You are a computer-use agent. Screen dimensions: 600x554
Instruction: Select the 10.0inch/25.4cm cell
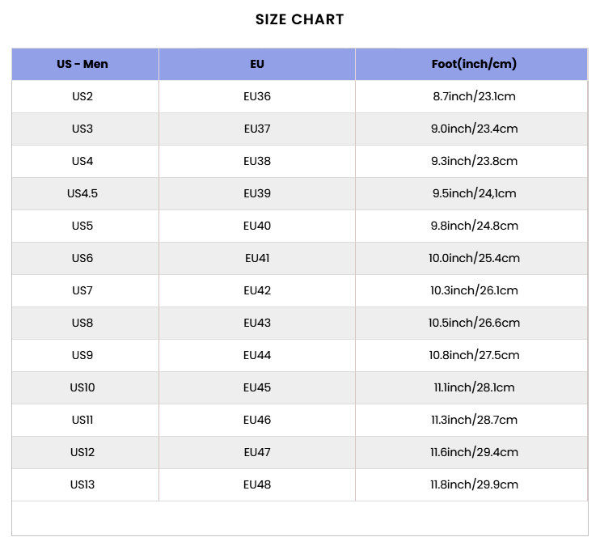474,258
